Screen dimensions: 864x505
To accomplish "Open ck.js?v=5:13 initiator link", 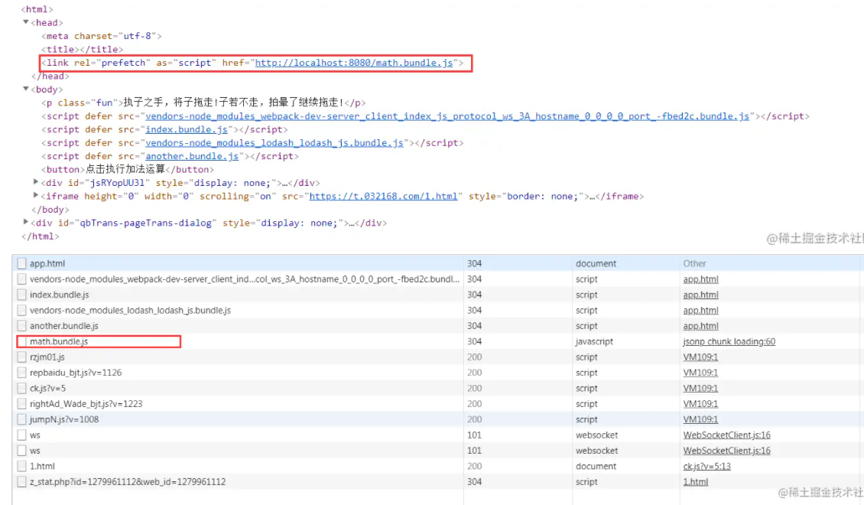I will tap(707, 466).
